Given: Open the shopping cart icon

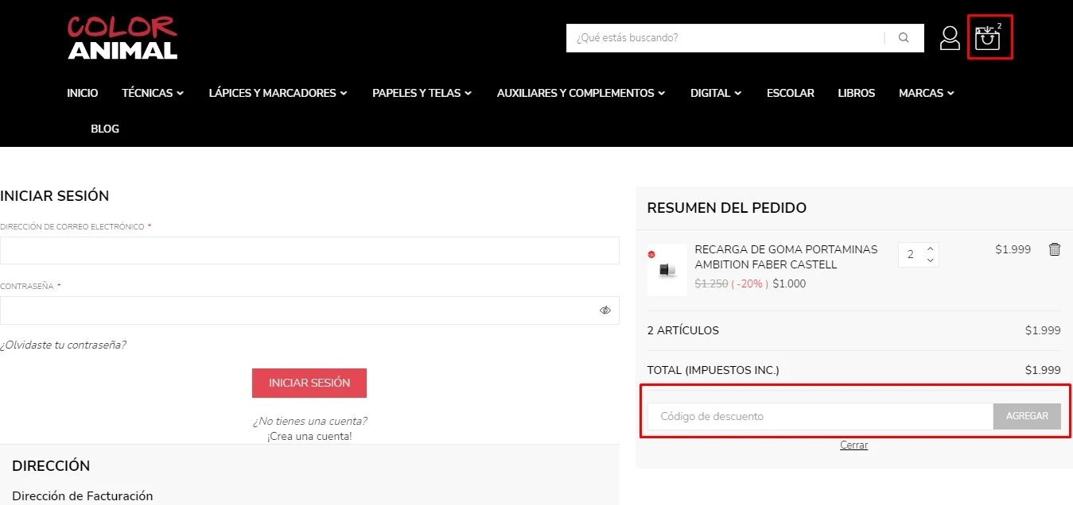Looking at the screenshot, I should (x=987, y=37).
